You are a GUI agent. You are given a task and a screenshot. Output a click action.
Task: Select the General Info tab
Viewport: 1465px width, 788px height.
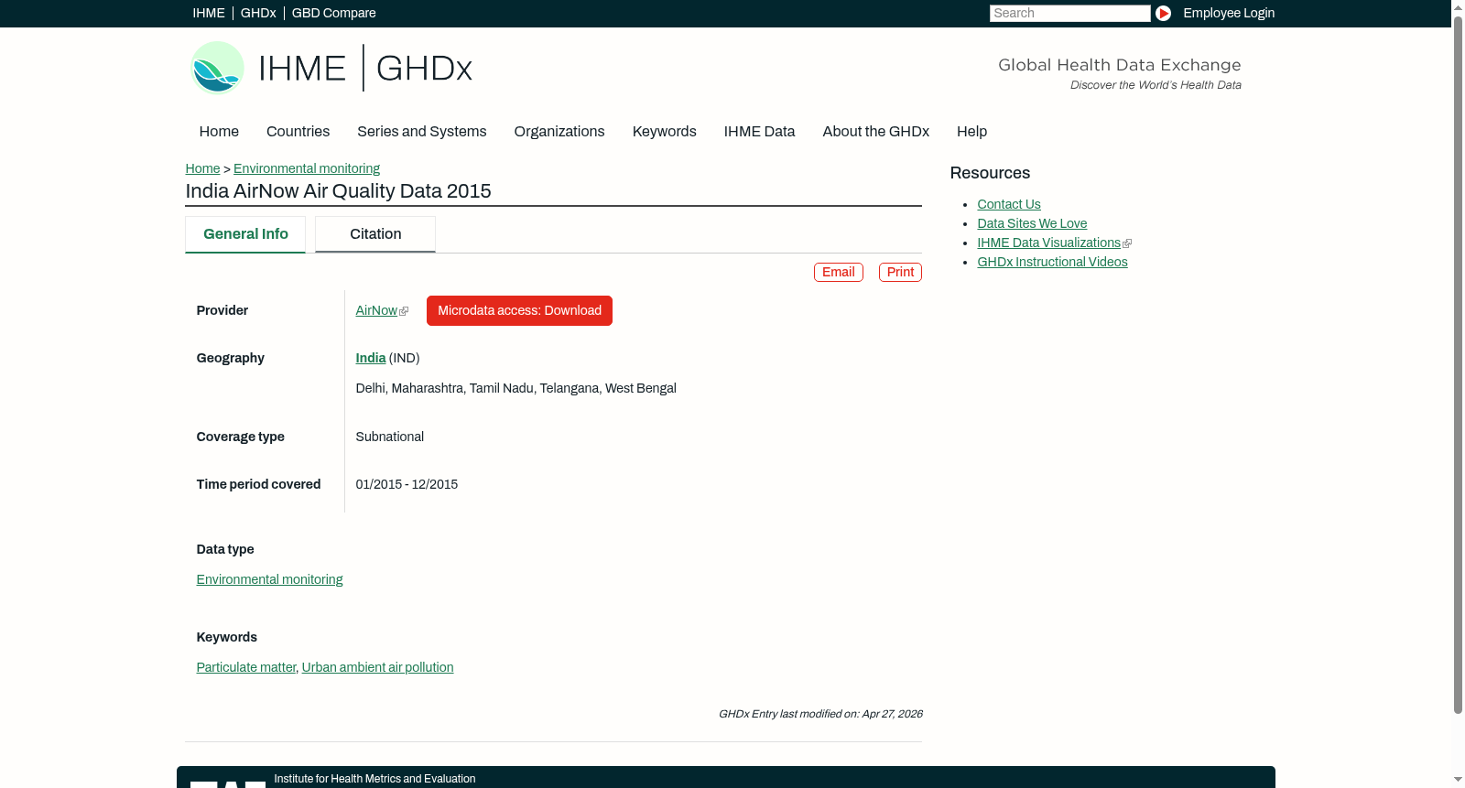pyautogui.click(x=245, y=234)
